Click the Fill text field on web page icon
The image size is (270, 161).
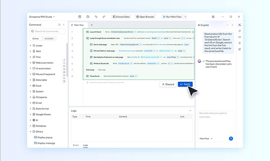(91, 51)
